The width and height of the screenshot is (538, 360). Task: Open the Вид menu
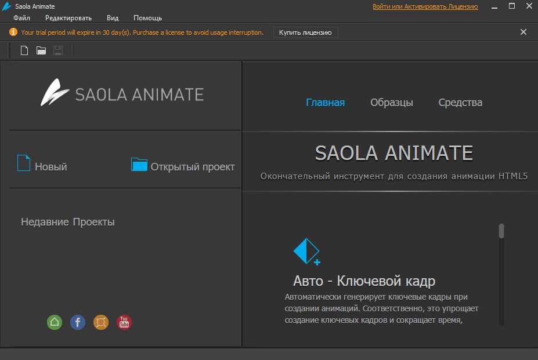click(112, 17)
